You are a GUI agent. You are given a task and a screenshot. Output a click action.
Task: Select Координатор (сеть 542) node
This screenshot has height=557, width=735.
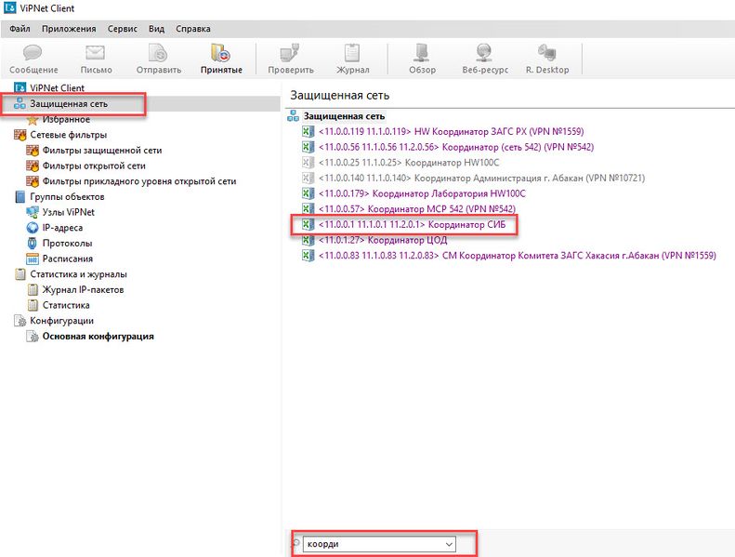tap(456, 147)
